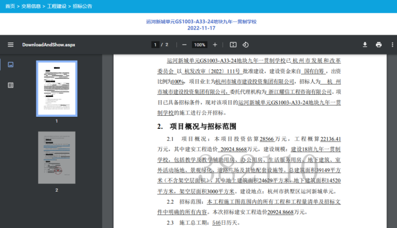Zoom in with the plus icon
Screen dimensions: 397x228
(x=215, y=45)
